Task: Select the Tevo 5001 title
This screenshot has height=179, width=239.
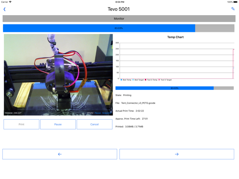Action: click(119, 9)
